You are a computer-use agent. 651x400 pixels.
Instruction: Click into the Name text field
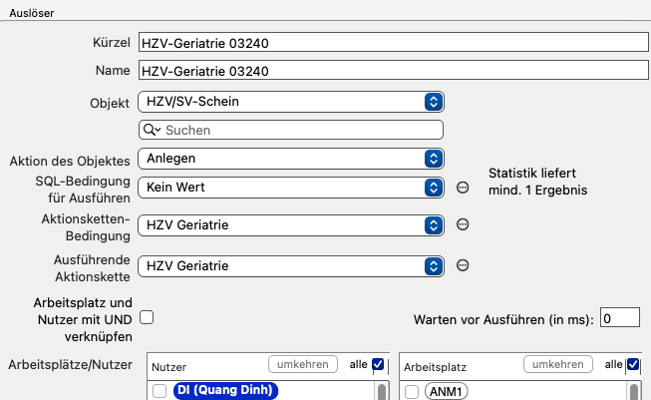[x=394, y=70]
